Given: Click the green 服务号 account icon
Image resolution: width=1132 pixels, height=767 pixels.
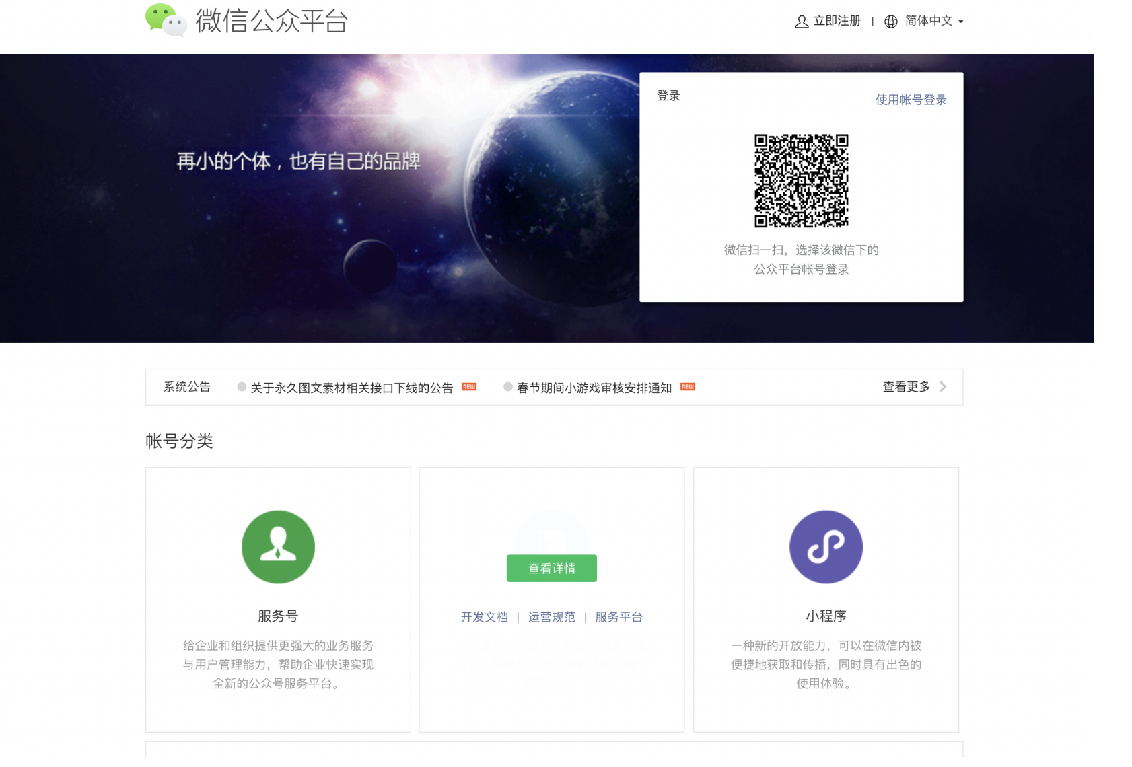Looking at the screenshot, I should coord(278,546).
